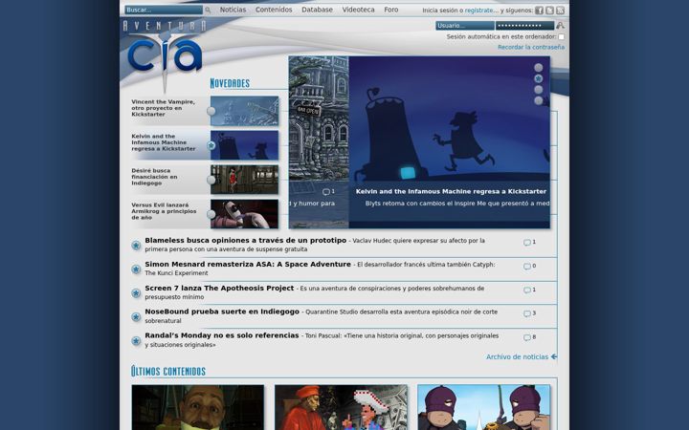Click the Vincent the Vampire thumbnail
This screenshot has height=430, width=689.
(x=244, y=111)
